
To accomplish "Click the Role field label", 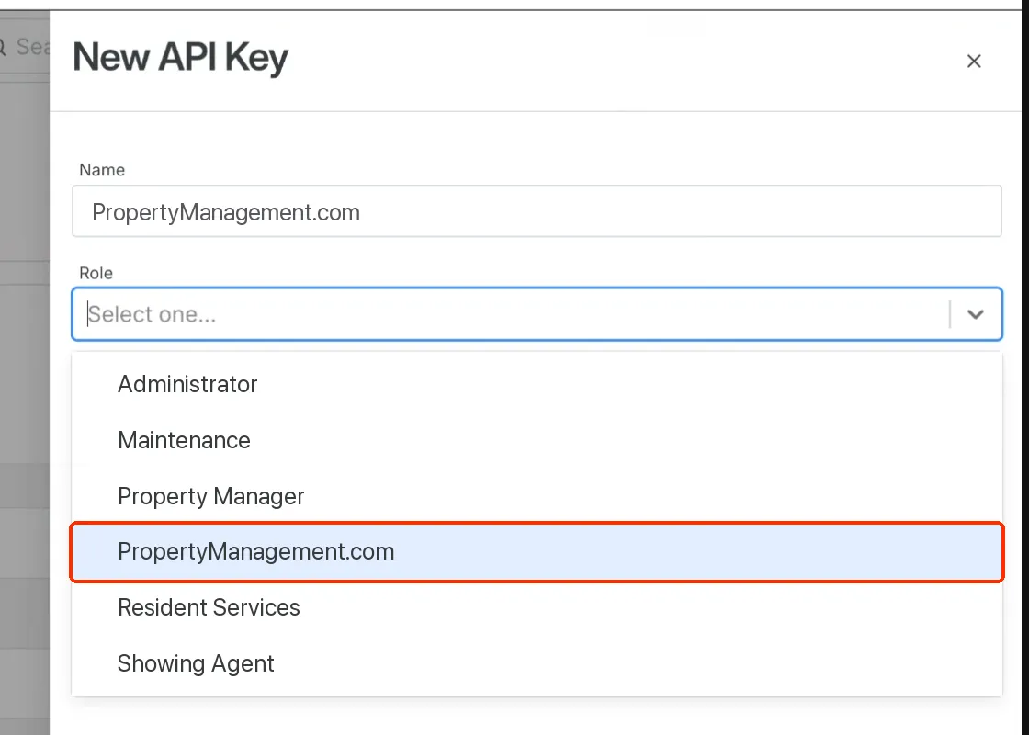I will [96, 273].
